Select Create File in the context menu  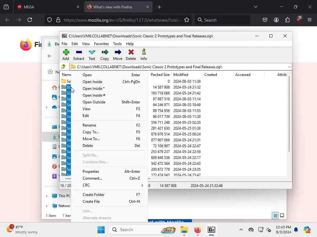(109, 202)
